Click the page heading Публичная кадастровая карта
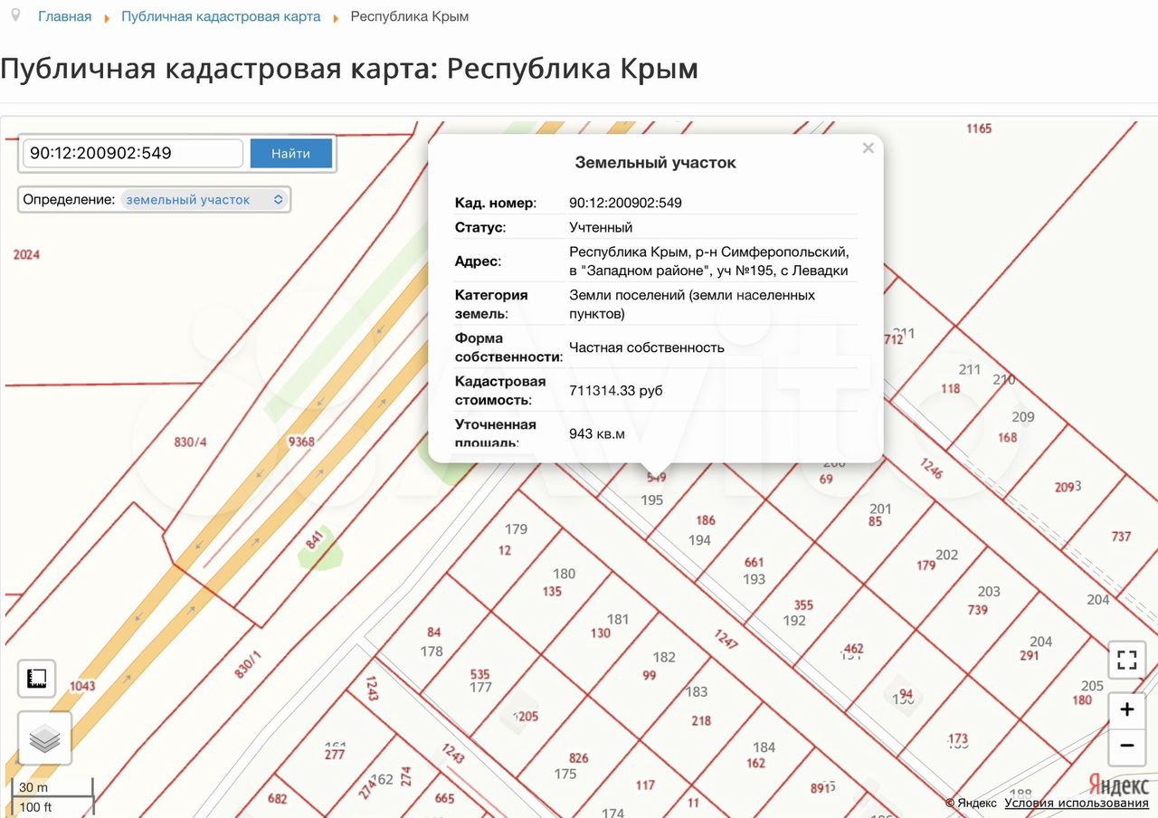The height and width of the screenshot is (818, 1158). (349, 70)
